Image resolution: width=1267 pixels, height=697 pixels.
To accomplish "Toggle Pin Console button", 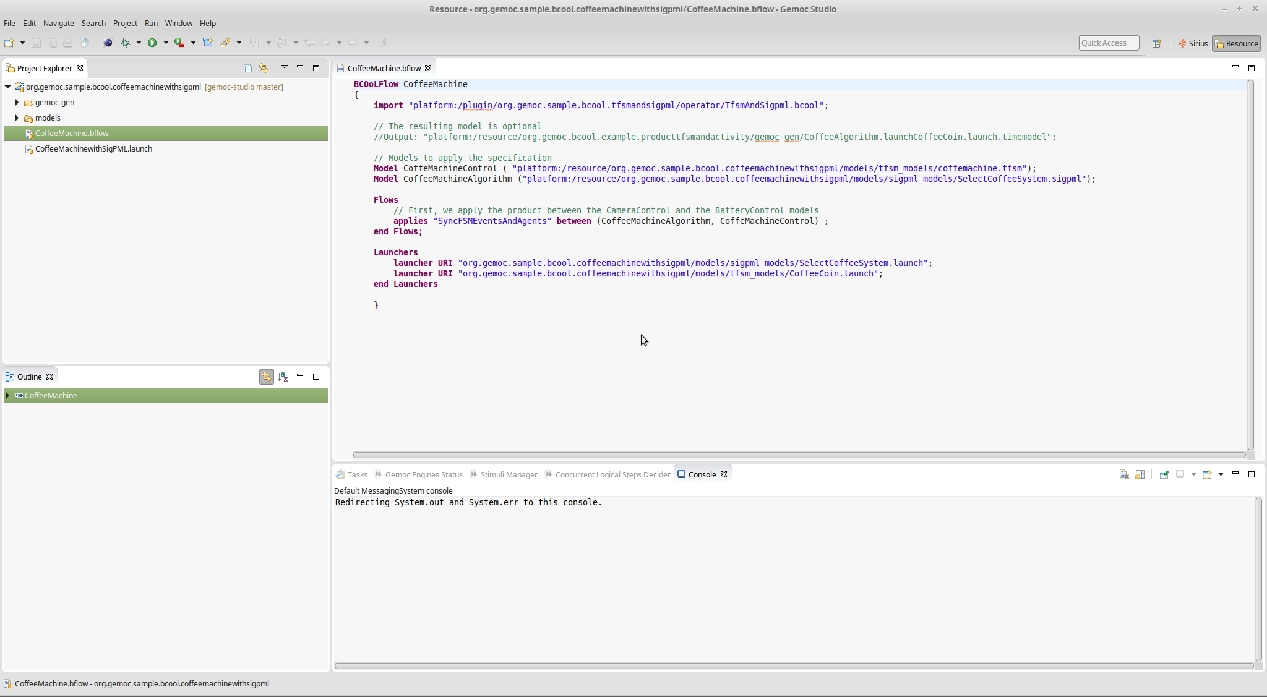I will tap(1164, 474).
